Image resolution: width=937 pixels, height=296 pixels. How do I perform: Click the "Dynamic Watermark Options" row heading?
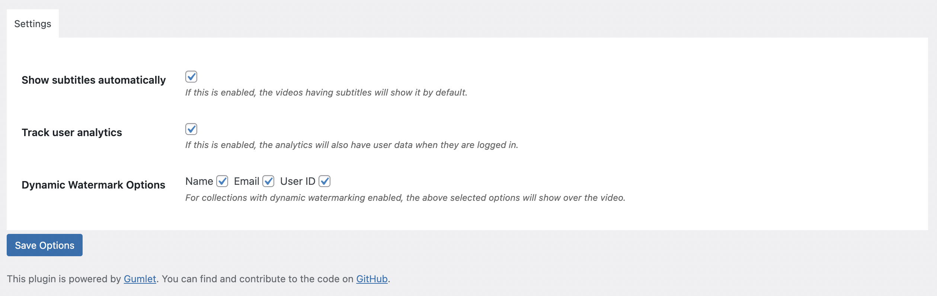(x=93, y=185)
